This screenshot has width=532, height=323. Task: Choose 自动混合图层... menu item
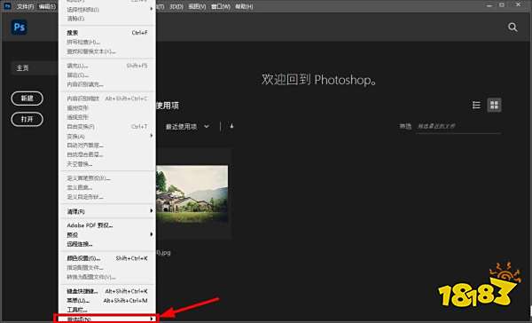[x=107, y=154]
